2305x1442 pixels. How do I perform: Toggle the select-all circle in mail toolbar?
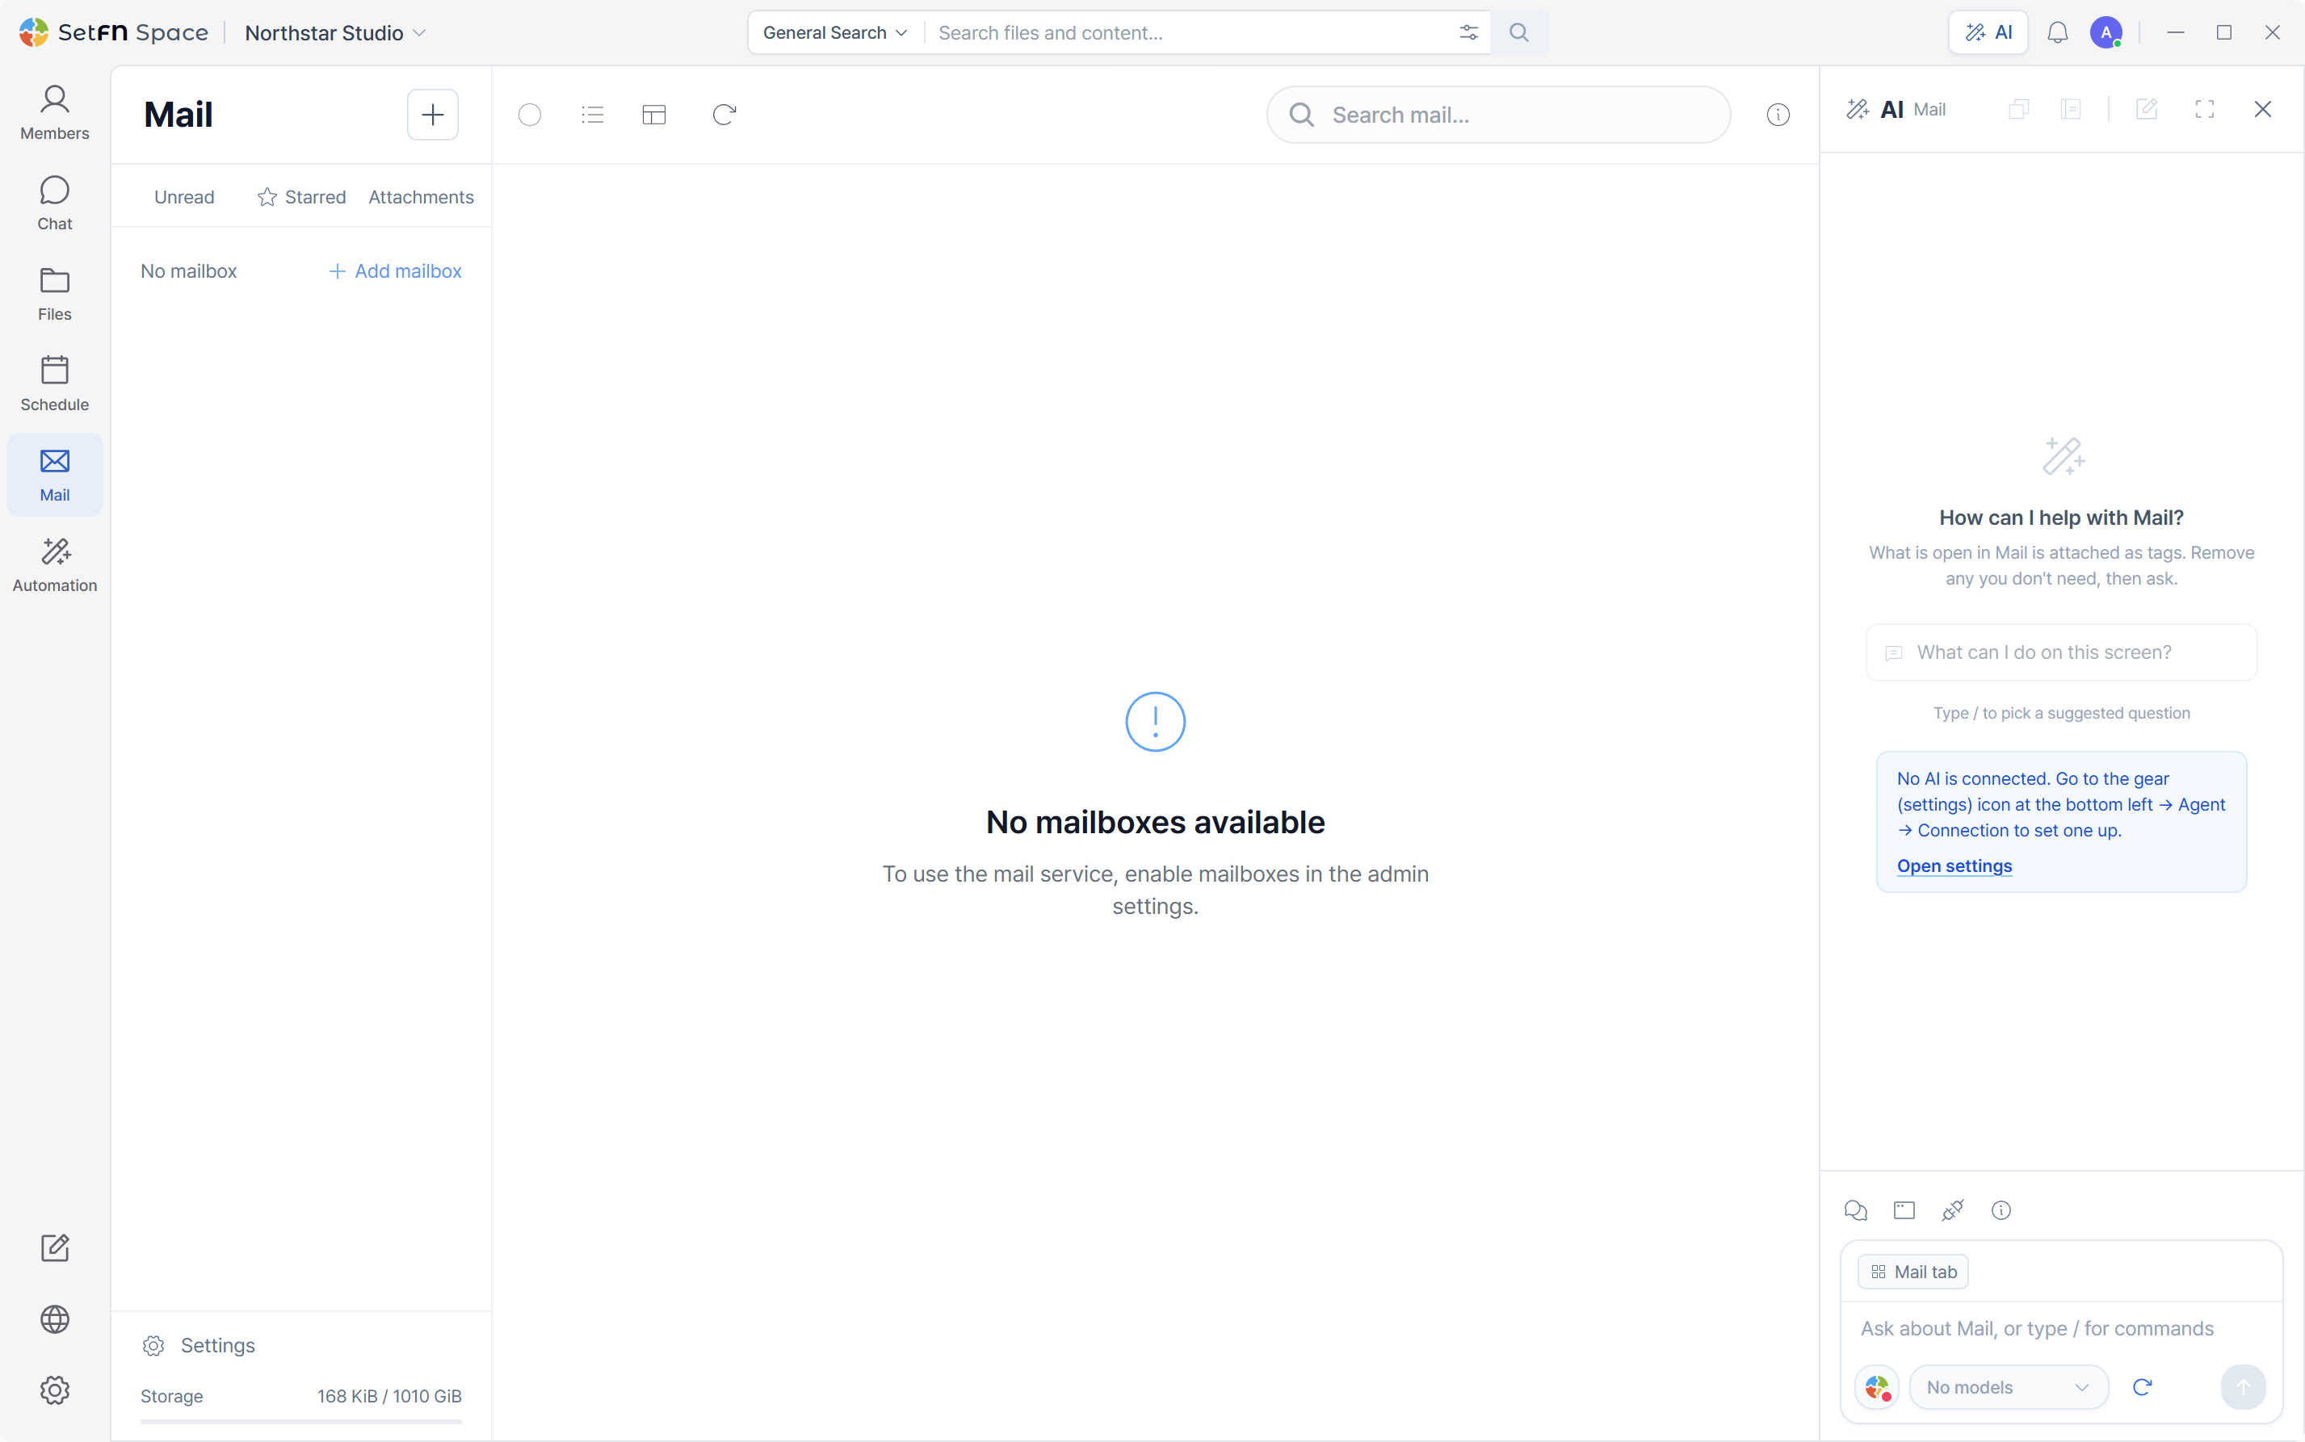530,115
